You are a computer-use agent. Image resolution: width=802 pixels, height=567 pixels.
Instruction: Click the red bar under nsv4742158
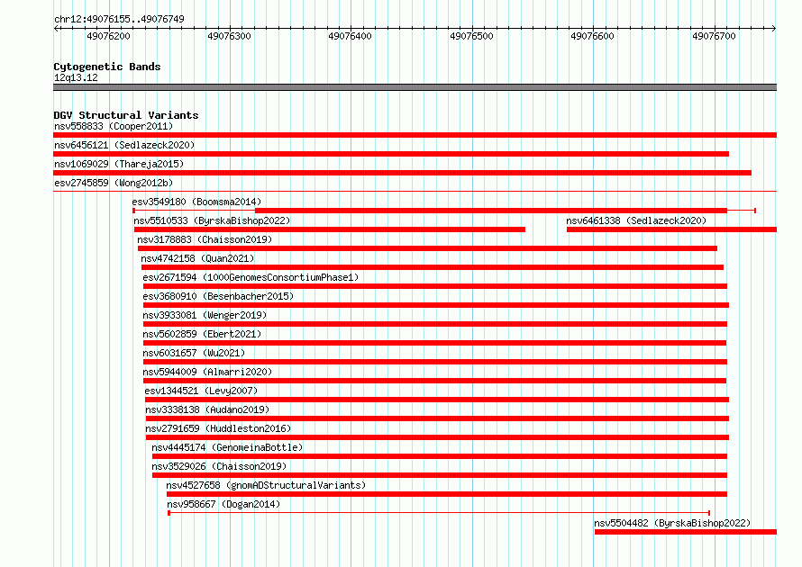tap(433, 267)
